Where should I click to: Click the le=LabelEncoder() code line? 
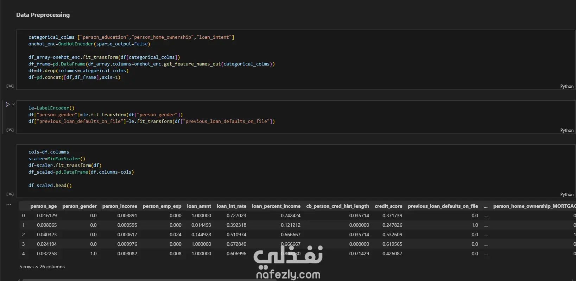tap(51, 108)
